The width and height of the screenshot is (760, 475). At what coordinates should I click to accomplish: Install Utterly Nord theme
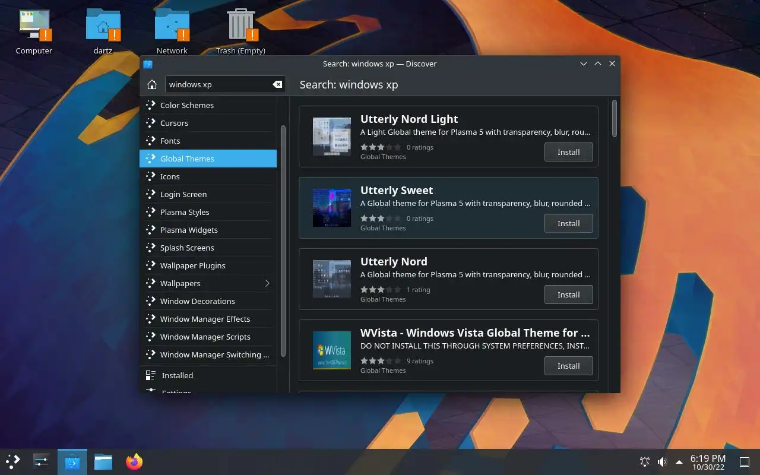point(568,294)
